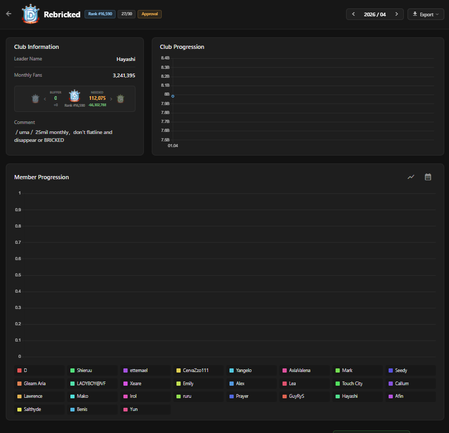Toggle Gleam Aria series in legend

(39, 384)
